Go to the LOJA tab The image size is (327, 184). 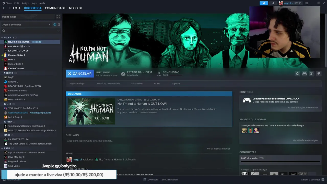17,8
